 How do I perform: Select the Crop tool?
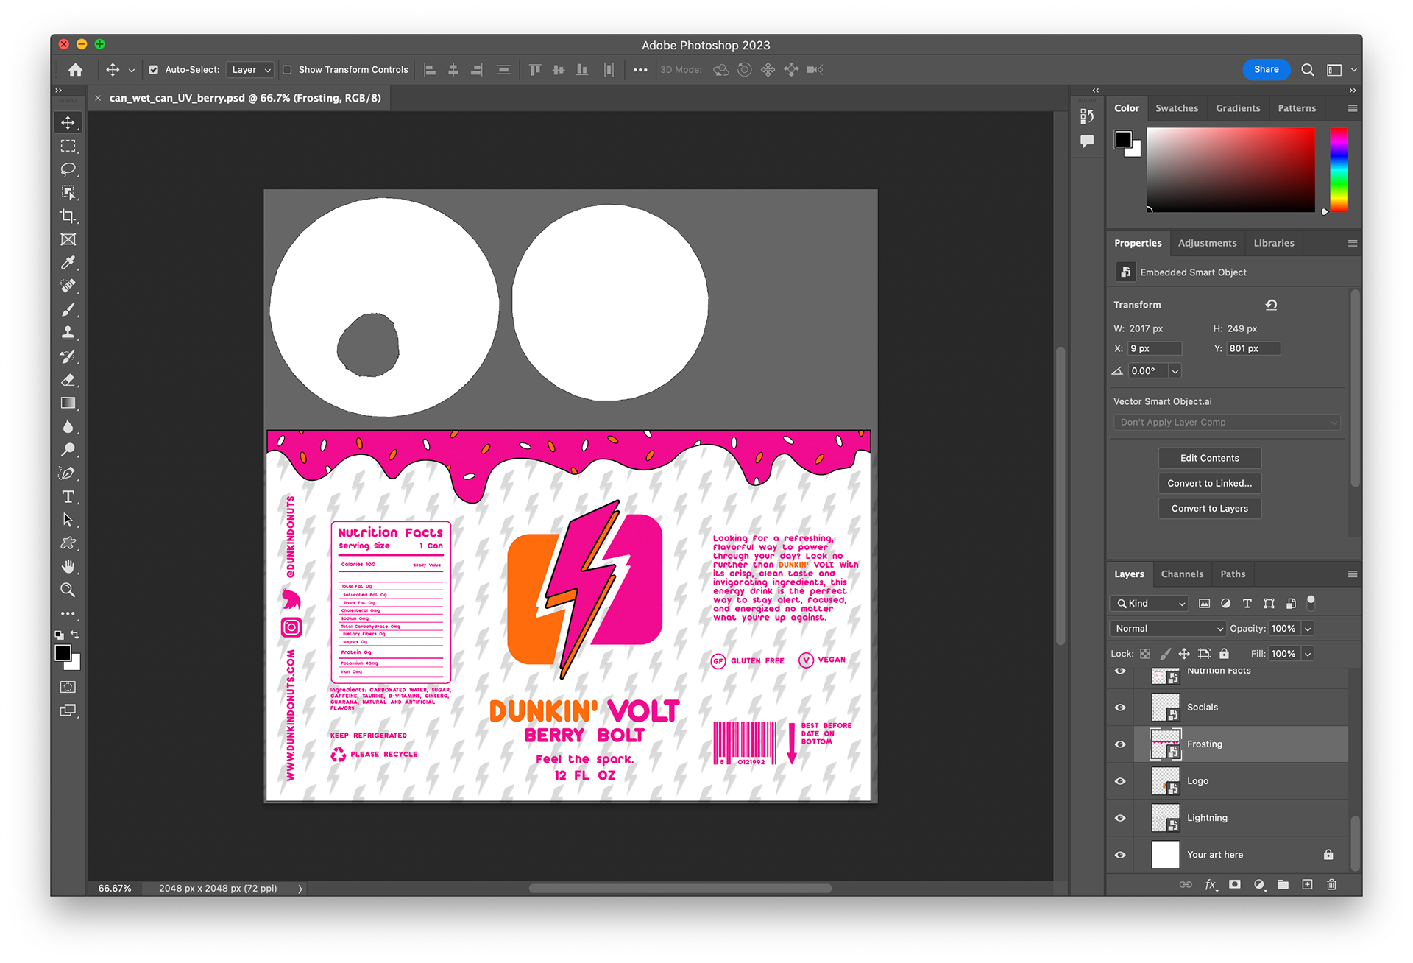point(68,216)
